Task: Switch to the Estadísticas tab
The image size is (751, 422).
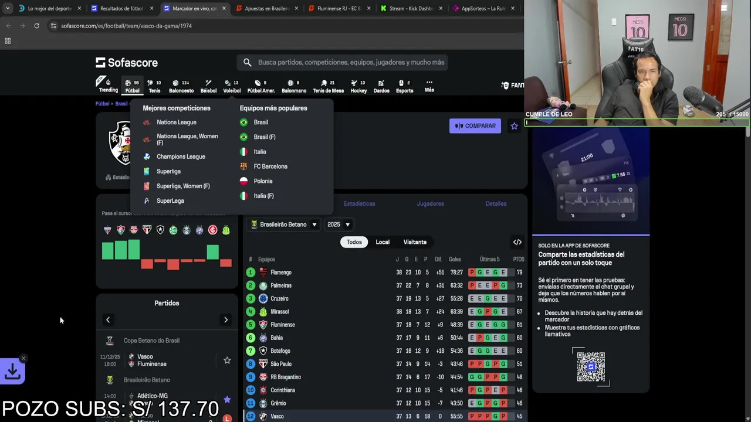Action: pyautogui.click(x=359, y=203)
